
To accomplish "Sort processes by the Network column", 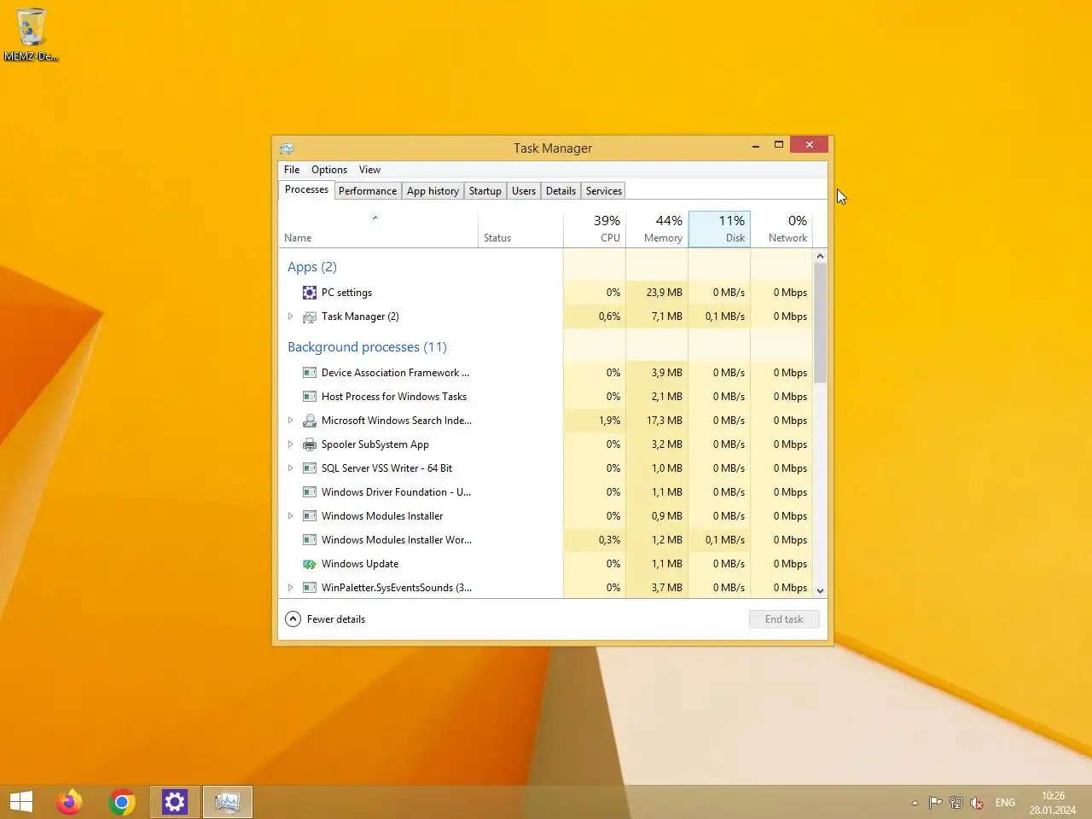I will pyautogui.click(x=781, y=229).
